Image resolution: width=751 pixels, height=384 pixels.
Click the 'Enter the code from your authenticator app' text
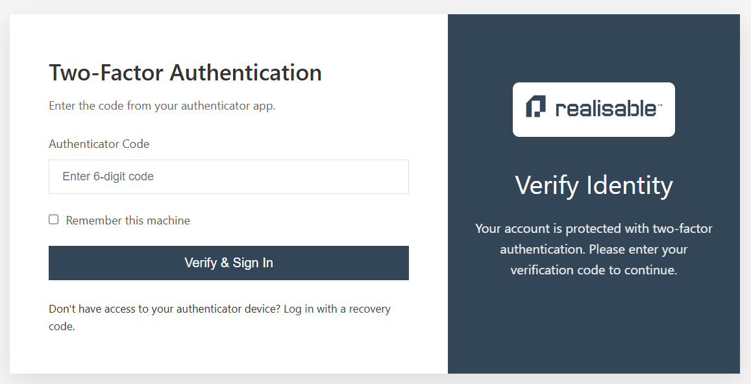point(162,106)
